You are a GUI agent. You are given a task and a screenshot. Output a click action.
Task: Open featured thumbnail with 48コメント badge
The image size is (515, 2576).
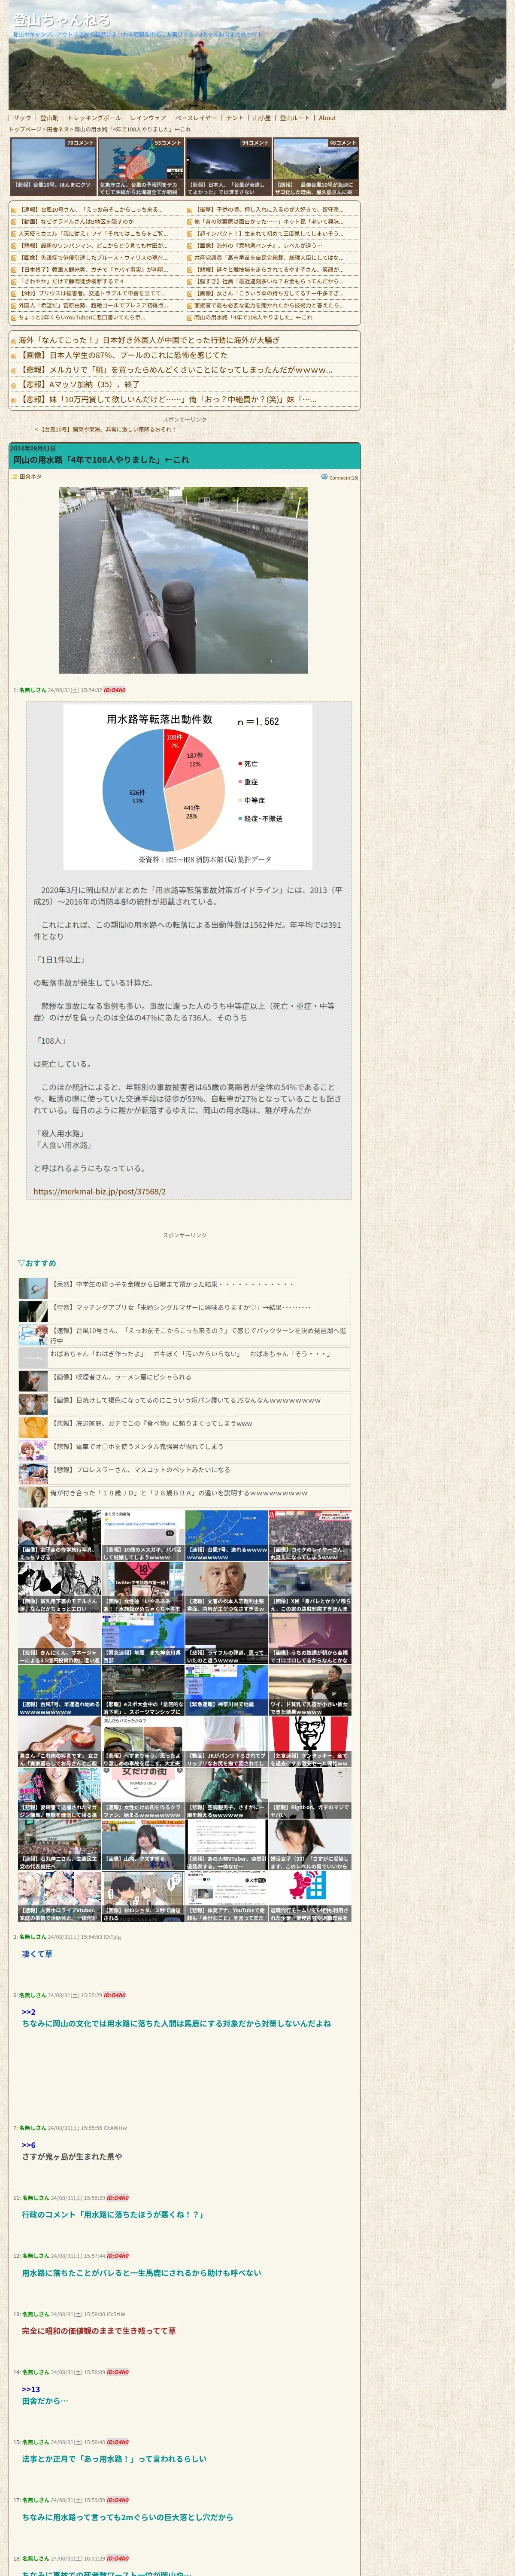(x=316, y=167)
